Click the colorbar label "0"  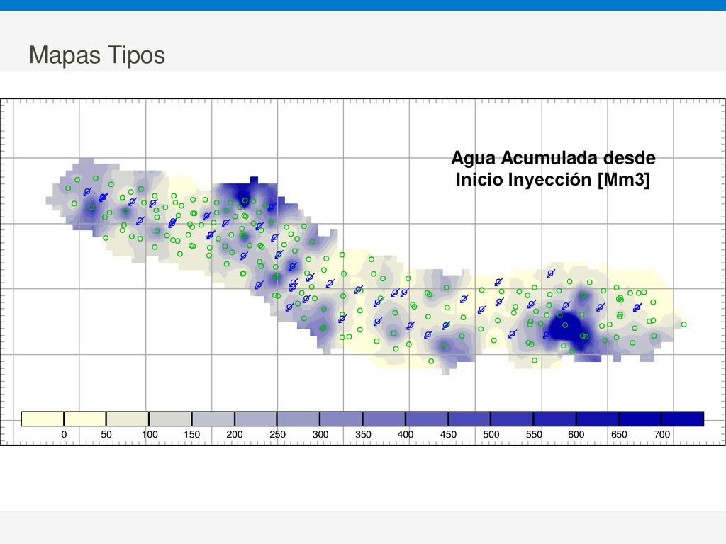[64, 434]
